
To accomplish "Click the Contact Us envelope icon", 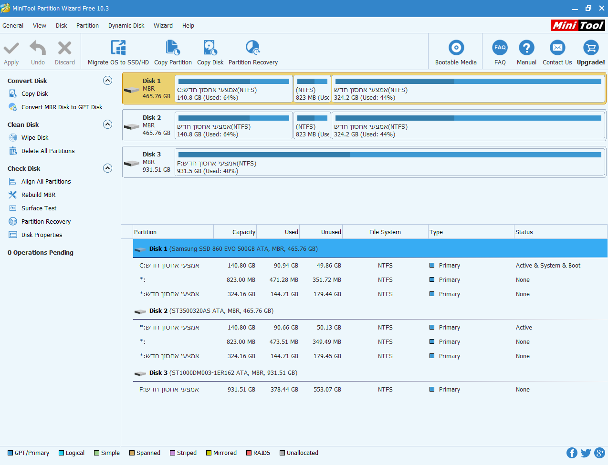I will pyautogui.click(x=557, y=48).
